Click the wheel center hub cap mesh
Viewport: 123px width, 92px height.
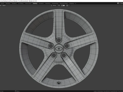click(59, 49)
